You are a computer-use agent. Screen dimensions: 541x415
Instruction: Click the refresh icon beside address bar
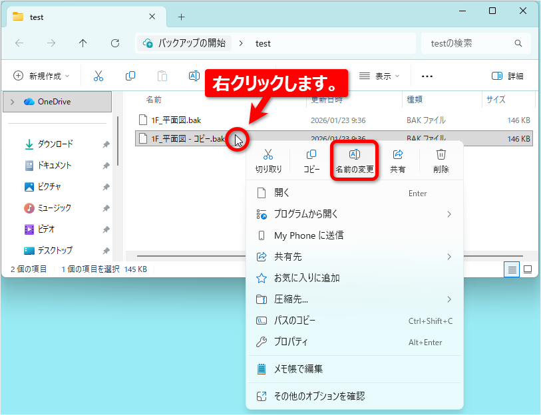click(115, 43)
